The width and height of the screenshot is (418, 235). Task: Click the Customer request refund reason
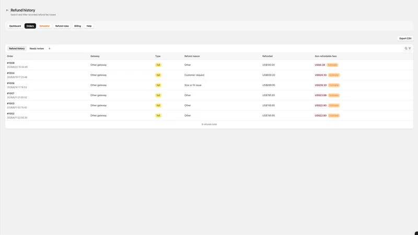[x=194, y=75]
